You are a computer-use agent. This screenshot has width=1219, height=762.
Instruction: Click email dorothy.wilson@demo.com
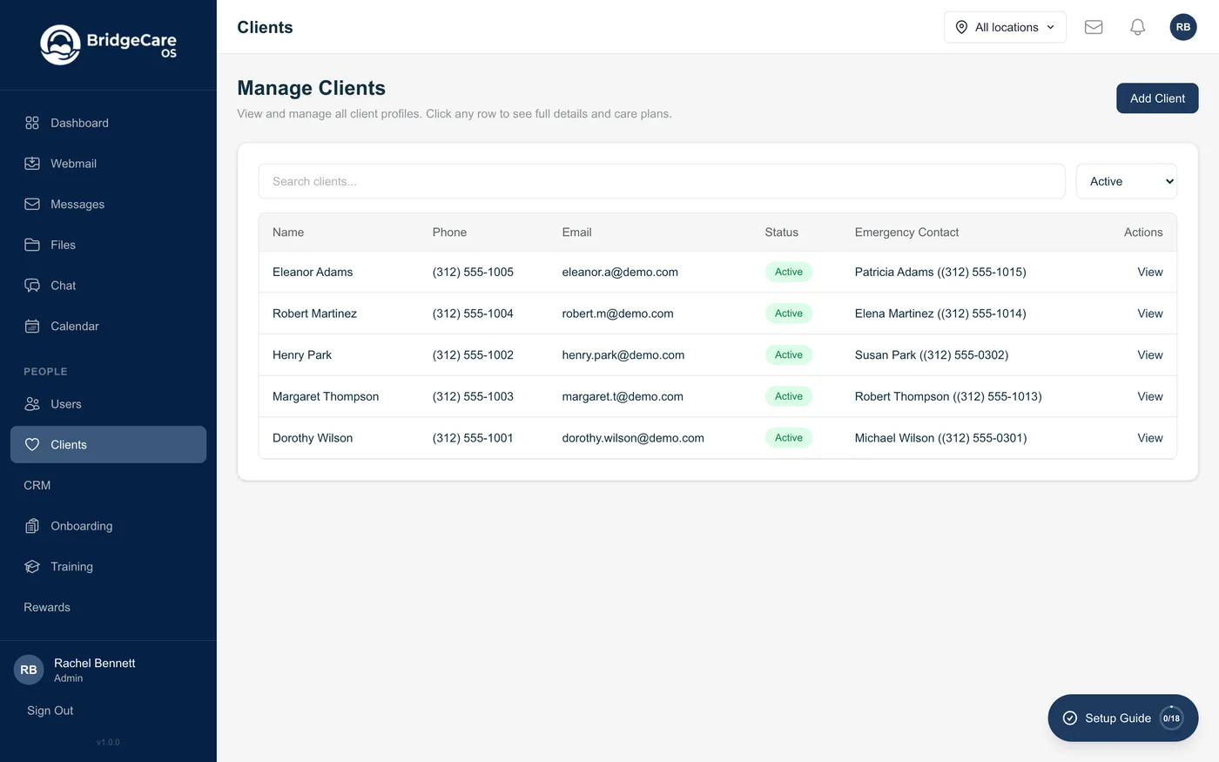click(x=633, y=438)
